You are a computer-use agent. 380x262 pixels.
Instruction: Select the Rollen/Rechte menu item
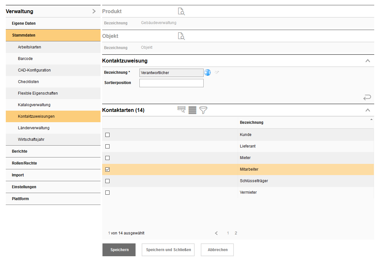[x=24, y=163]
